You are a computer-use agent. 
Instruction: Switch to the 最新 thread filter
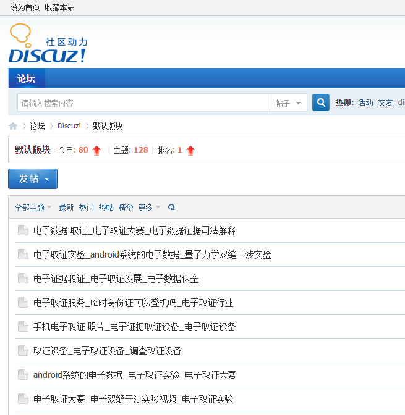66,207
